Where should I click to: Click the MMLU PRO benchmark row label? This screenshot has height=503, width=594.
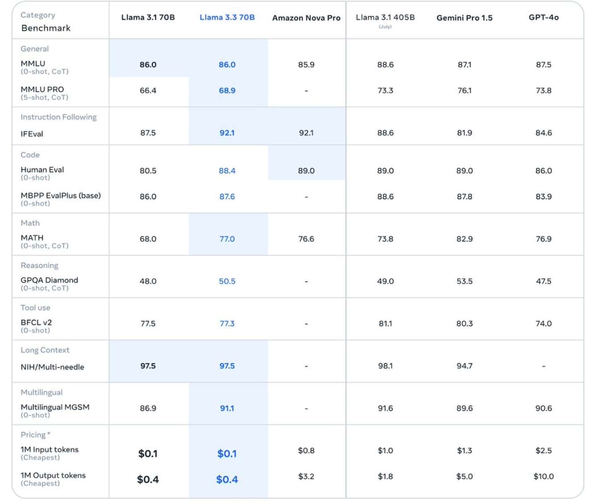pos(42,89)
